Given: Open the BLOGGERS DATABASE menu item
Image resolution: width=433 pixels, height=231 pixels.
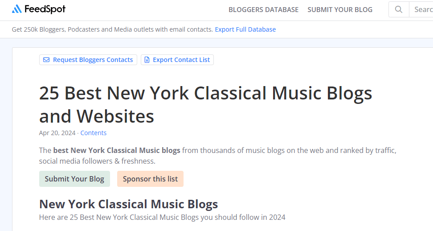Looking at the screenshot, I should coord(263,9).
